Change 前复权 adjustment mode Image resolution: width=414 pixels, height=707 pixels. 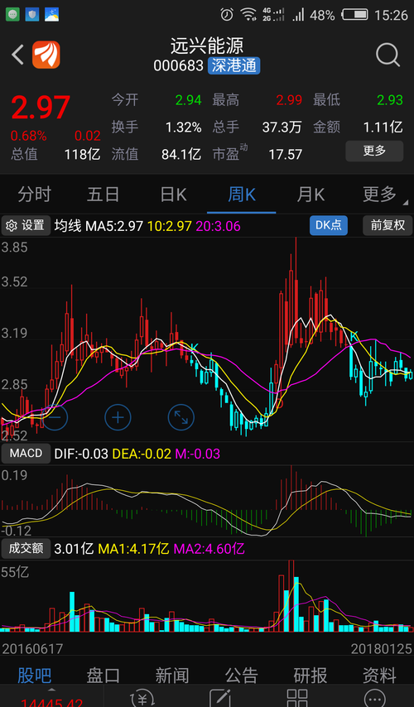point(388,225)
